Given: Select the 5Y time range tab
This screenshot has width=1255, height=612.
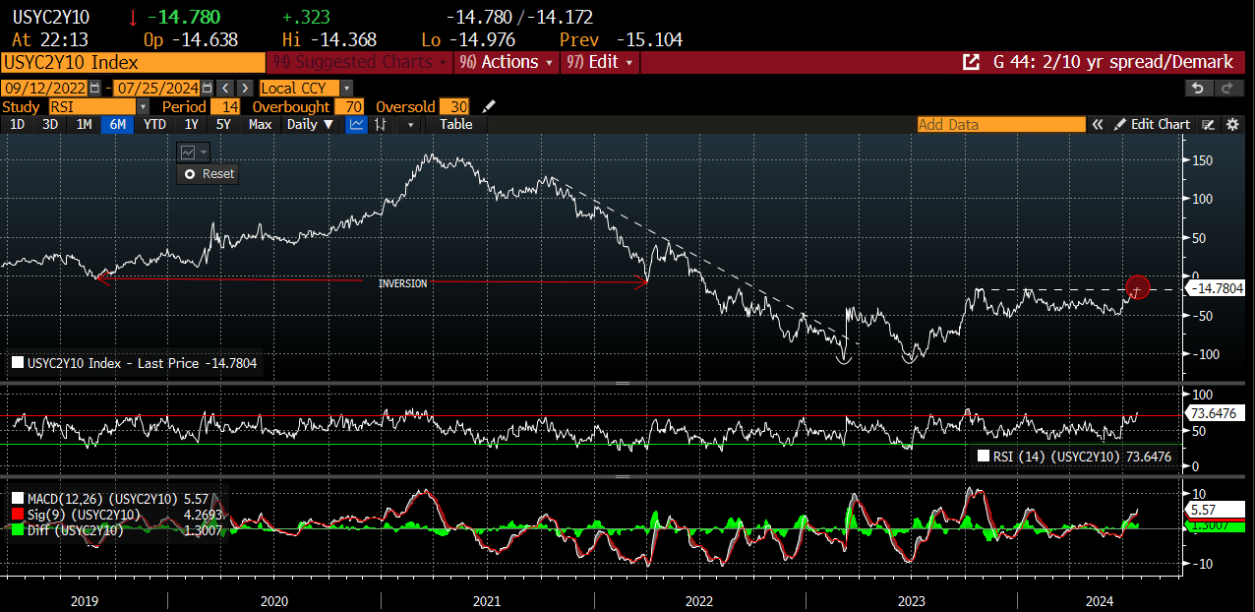Looking at the screenshot, I should (x=223, y=125).
